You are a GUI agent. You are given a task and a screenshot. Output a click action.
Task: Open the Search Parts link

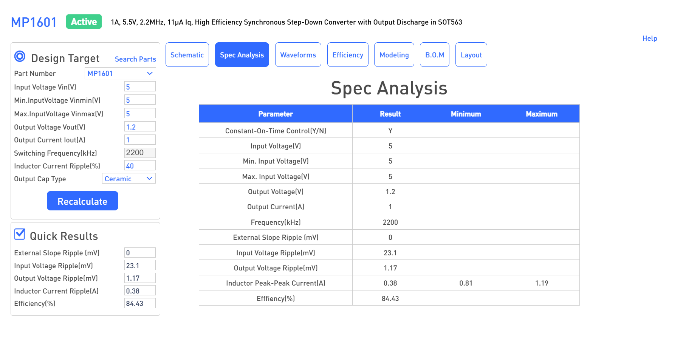tap(135, 59)
